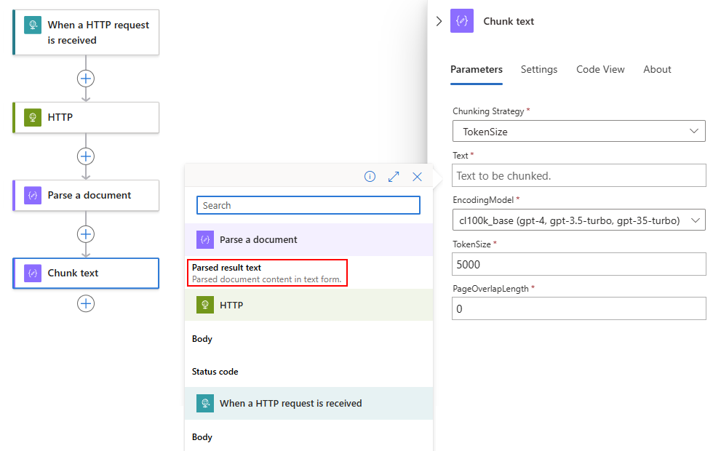Click the Chunk text icon in the panel header
The height and width of the screenshot is (451, 713).
[x=461, y=21]
